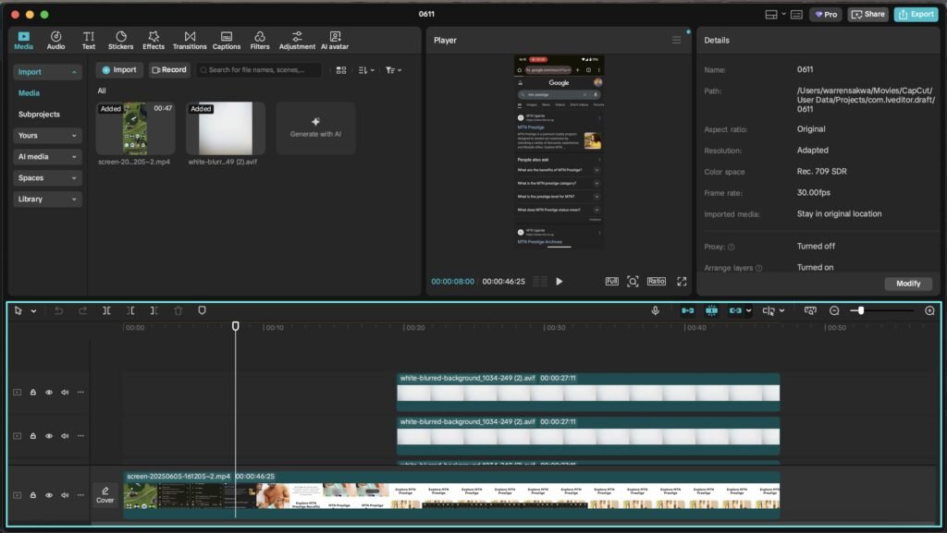Click the Pro badge button
The width and height of the screenshot is (947, 533).
click(x=826, y=15)
